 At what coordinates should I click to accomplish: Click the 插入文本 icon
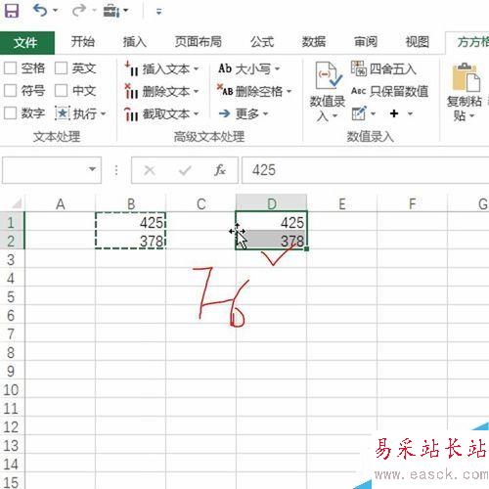click(132, 68)
